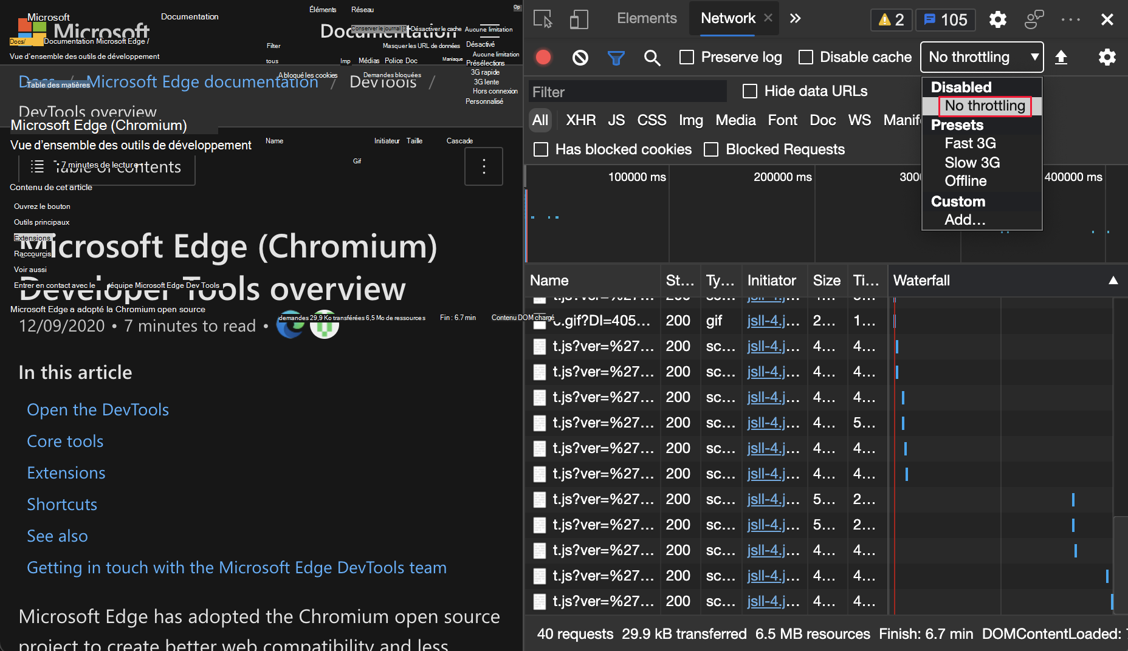This screenshot has width=1128, height=651.
Task: Switch to the Elements tab
Action: pos(647,18)
